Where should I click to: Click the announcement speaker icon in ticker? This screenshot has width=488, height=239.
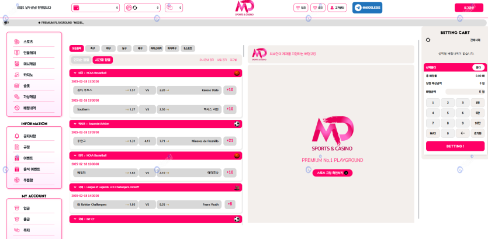point(6,23)
